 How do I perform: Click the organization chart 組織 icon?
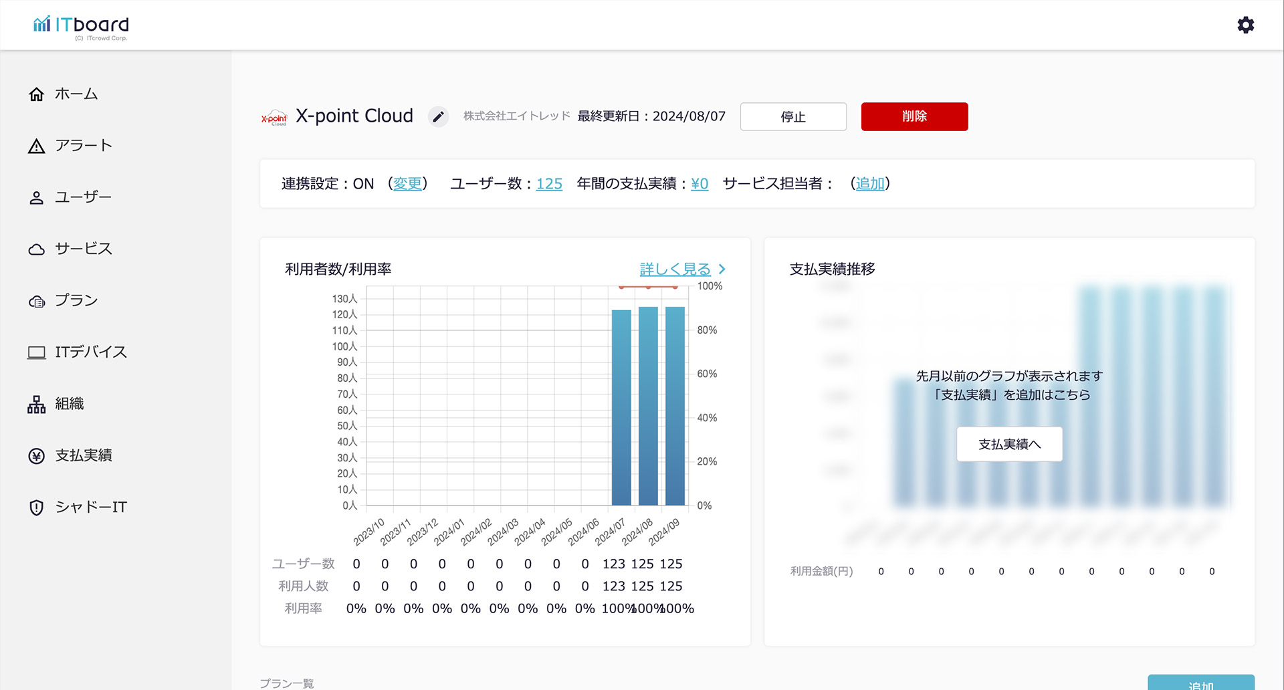point(37,405)
